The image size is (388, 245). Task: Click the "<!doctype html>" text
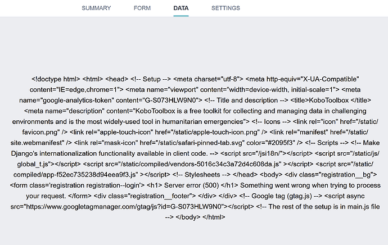(56, 79)
